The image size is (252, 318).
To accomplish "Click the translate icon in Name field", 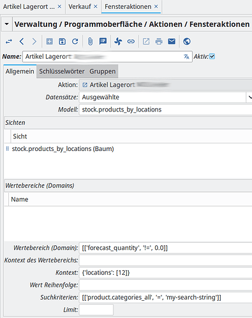I will click(186, 57).
